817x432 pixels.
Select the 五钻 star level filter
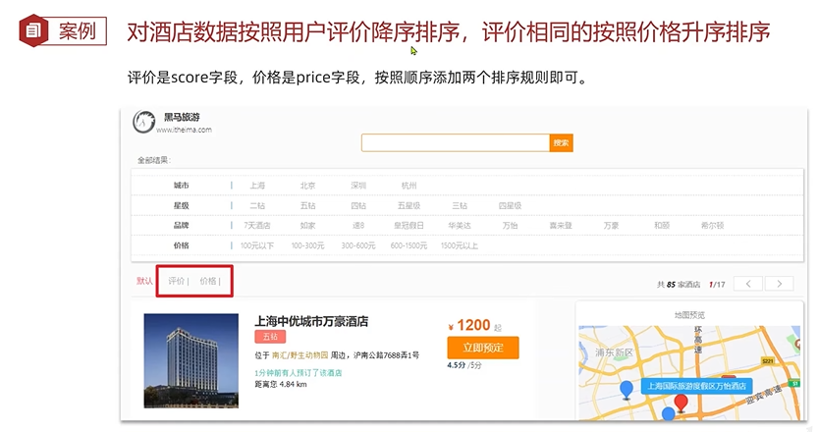point(307,206)
